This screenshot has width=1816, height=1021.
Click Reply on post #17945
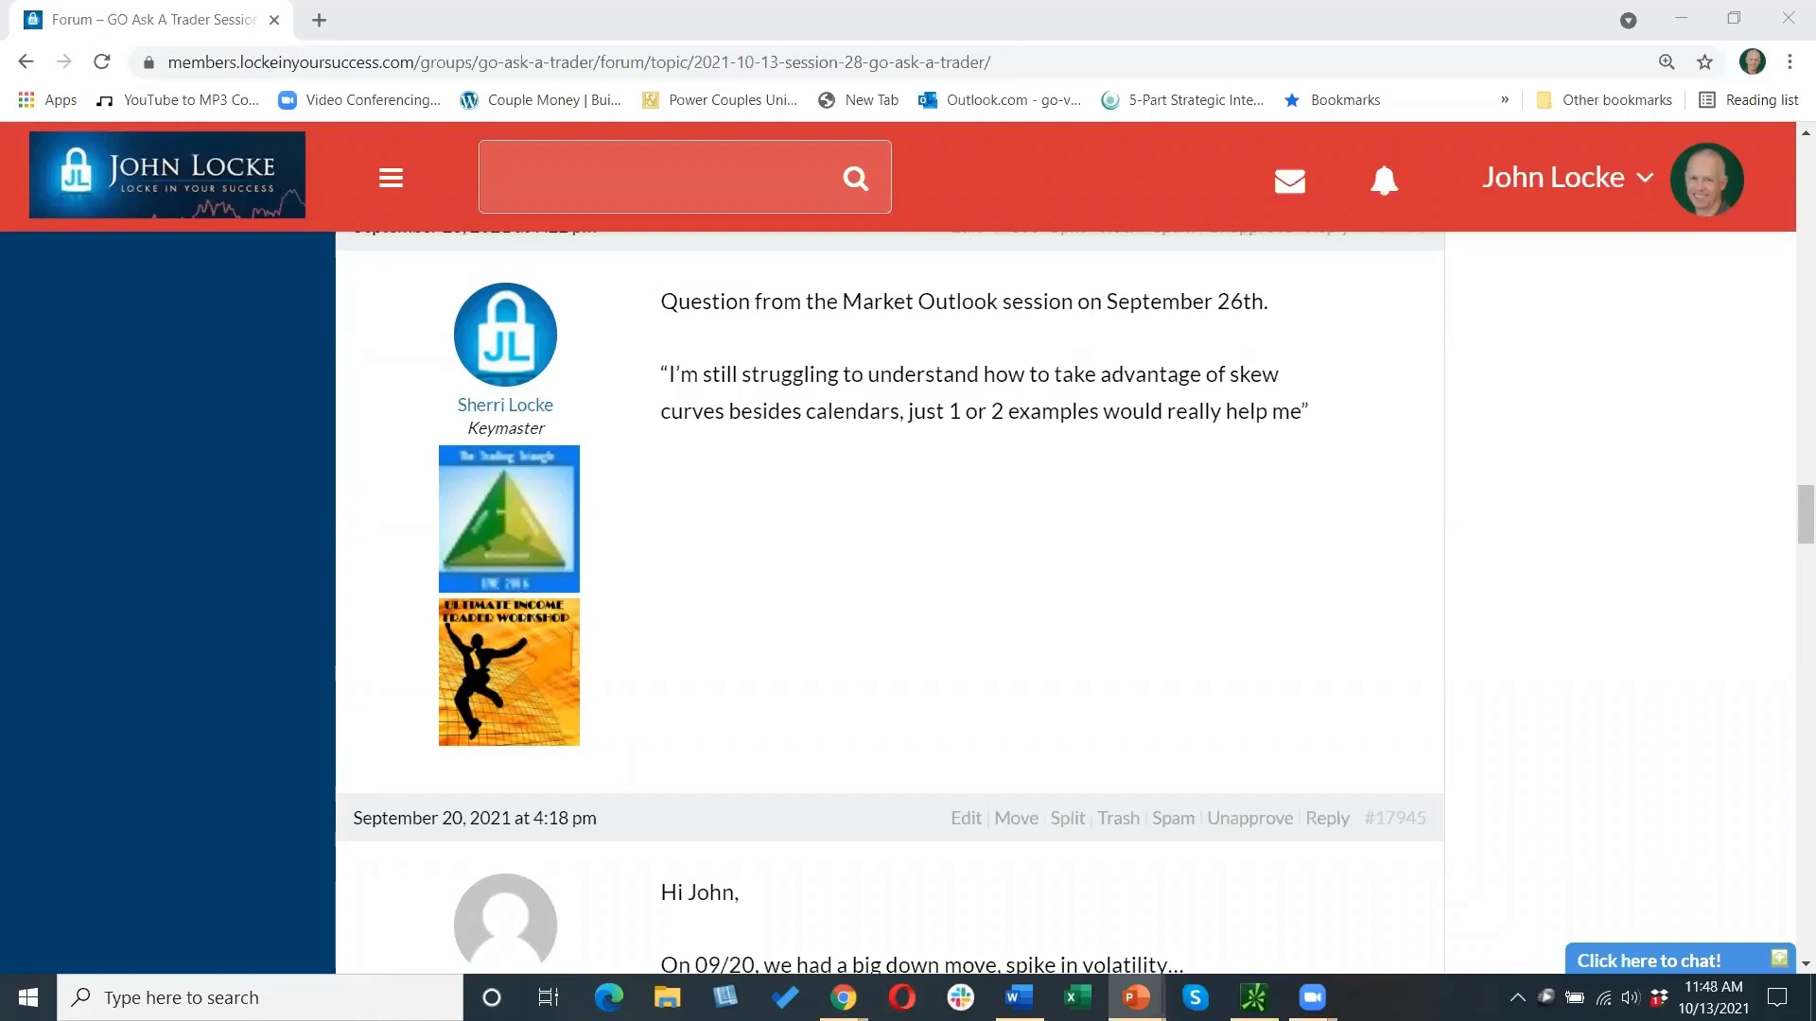click(1327, 818)
